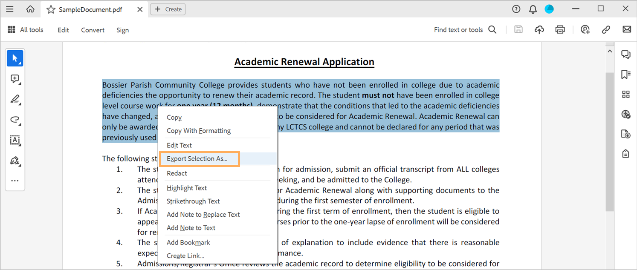Show the page thumbnails panel

[x=625, y=94]
